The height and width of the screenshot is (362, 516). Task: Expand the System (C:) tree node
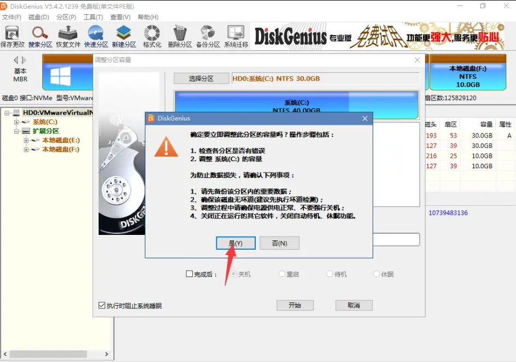16,122
